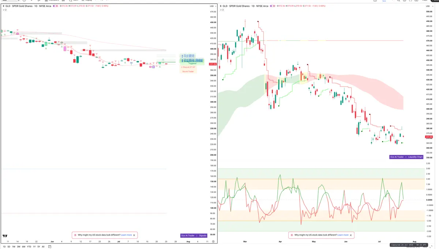
Task: Select the 1M time range button
Action: click(14, 247)
